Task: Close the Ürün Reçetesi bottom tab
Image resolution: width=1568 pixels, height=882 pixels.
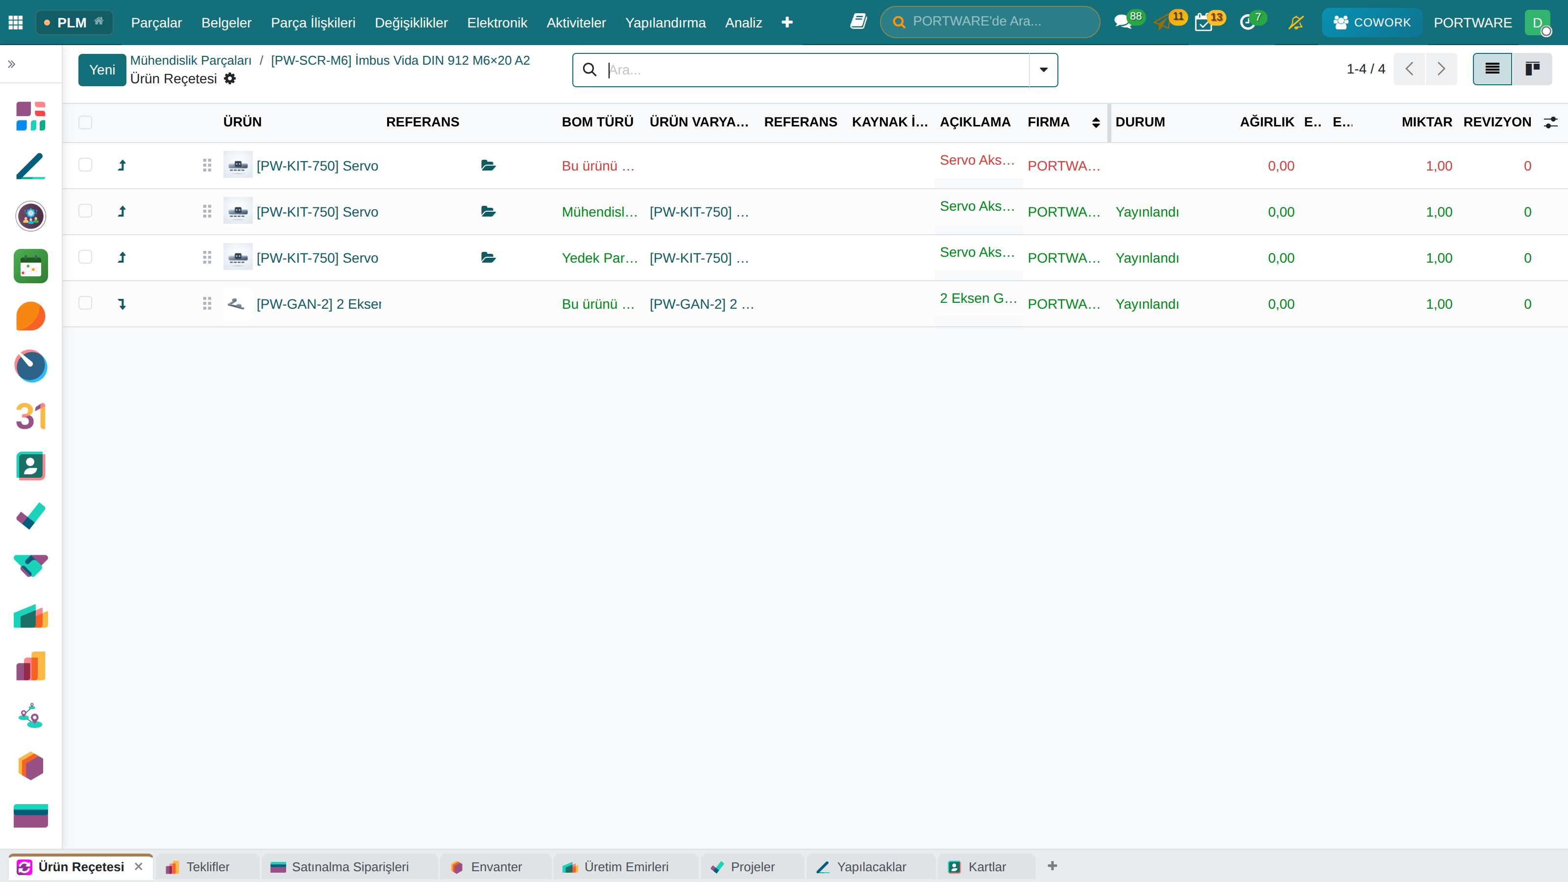Action: click(139, 866)
